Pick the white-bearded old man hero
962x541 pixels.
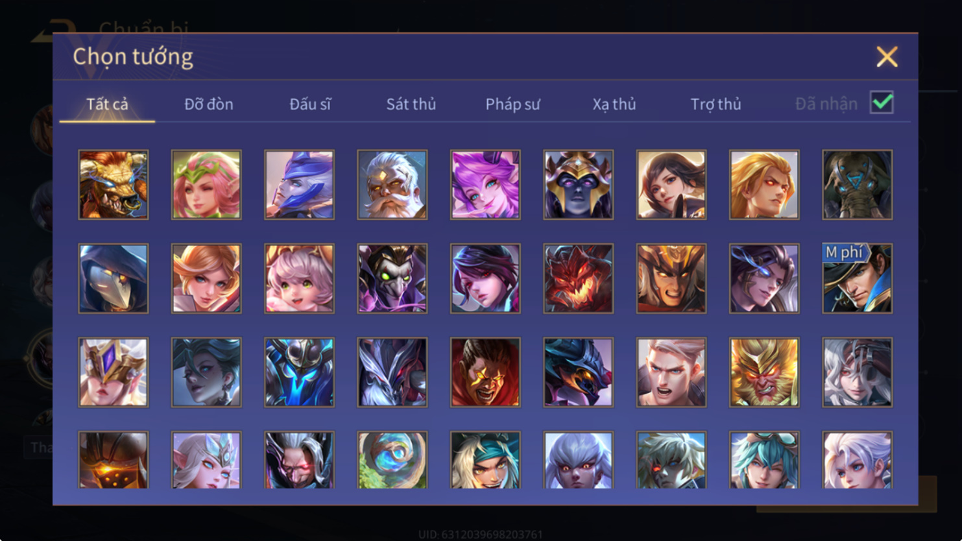coord(392,185)
